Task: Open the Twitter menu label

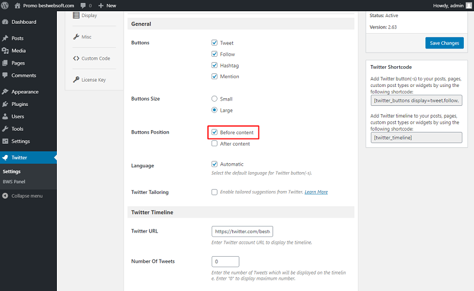Action: [x=20, y=157]
